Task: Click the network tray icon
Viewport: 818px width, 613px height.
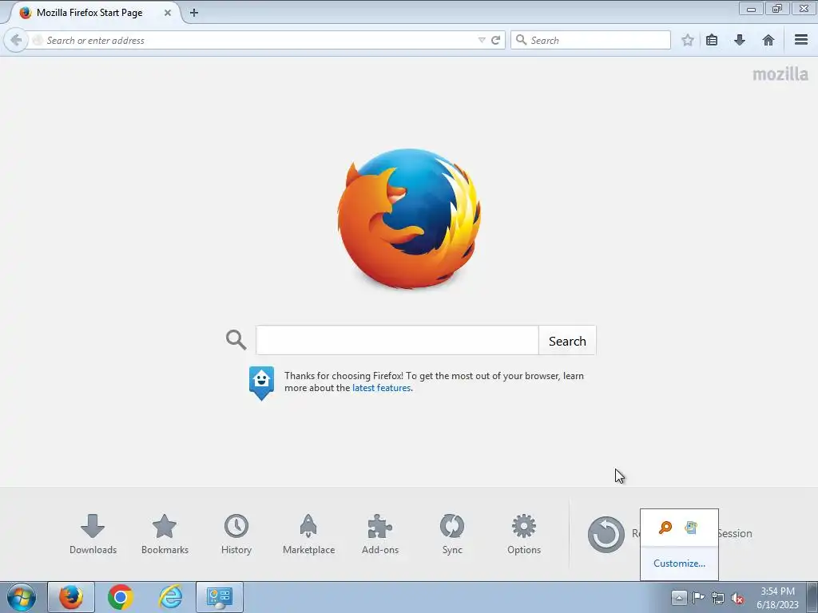Action: tap(718, 598)
